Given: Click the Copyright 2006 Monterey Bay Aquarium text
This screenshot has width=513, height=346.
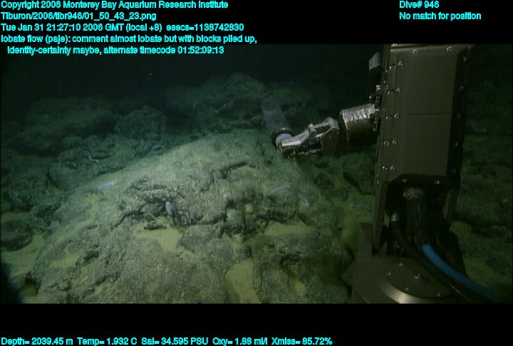Looking at the screenshot, I should [x=114, y=5].
